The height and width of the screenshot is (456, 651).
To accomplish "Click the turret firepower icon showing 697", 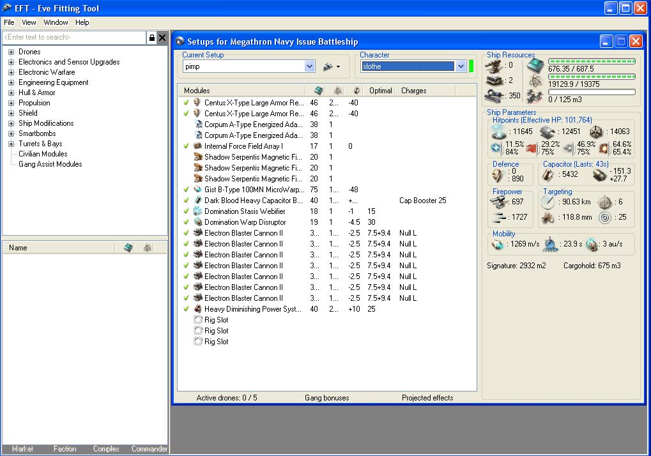I will coord(498,202).
